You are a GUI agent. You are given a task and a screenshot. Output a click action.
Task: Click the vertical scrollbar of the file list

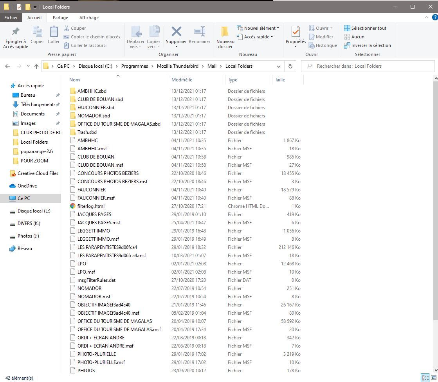pos(436,201)
